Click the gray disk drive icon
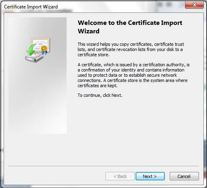The height and width of the screenshot is (188, 207). tap(34, 57)
